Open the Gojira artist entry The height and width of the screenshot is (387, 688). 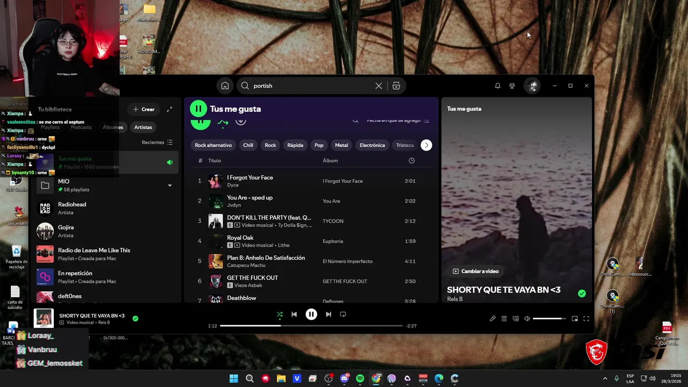[x=105, y=231]
